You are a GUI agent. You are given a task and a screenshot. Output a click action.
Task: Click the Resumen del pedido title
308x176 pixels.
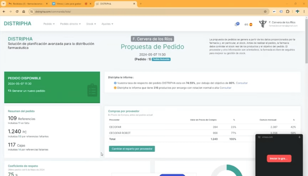[x=21, y=111]
